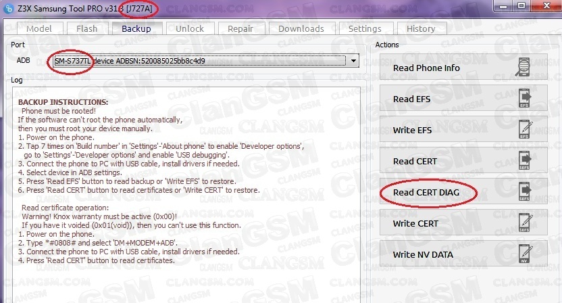Screen dimensions: 562x303
Task: Click the magnifier phone icon on Read Phone Info
Action: (523, 67)
